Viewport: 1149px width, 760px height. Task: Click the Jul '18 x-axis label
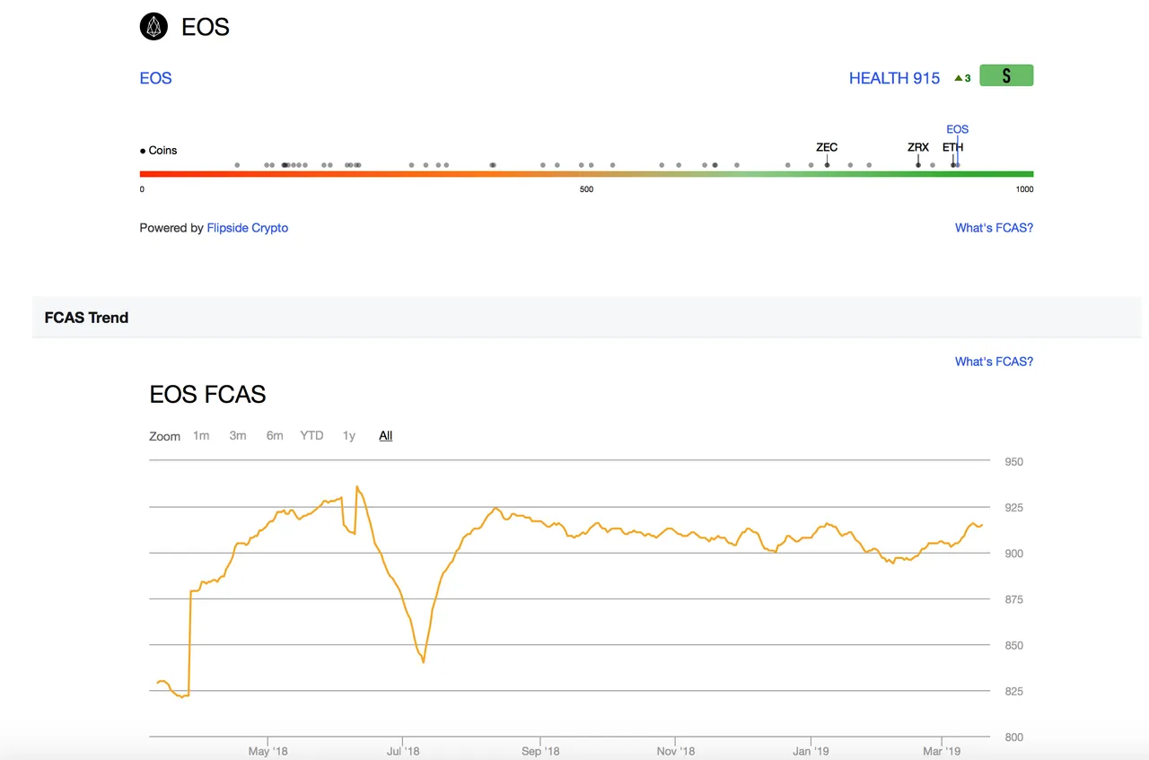(403, 751)
